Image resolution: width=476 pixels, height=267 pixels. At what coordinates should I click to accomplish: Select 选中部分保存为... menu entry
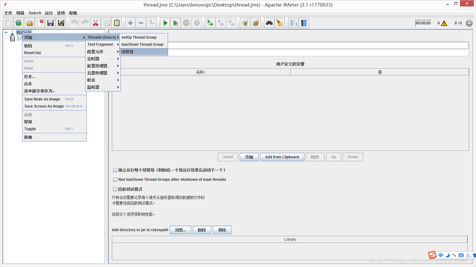coord(54,91)
